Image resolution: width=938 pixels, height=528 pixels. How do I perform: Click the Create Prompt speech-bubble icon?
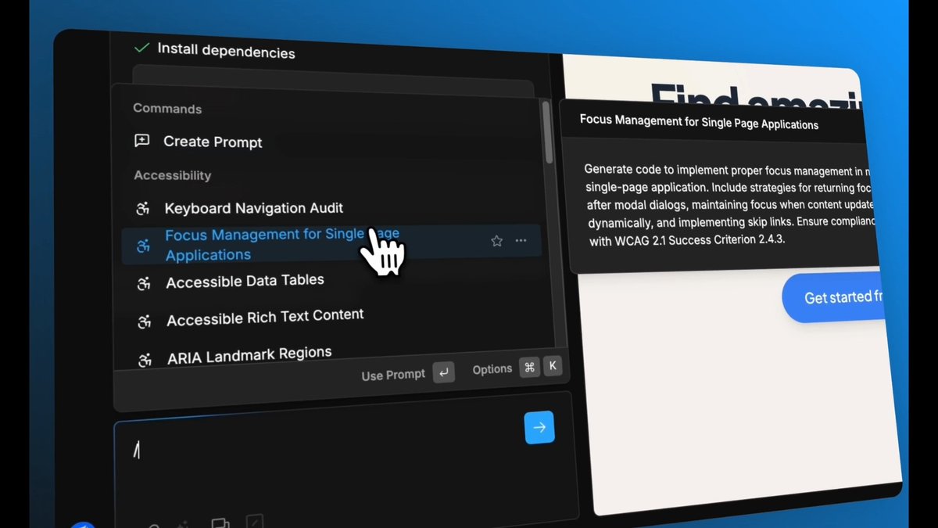tap(142, 141)
